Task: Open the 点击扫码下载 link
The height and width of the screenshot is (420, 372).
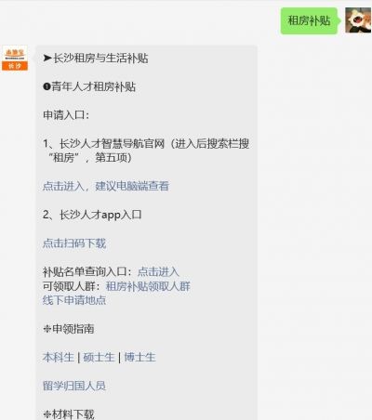Action: (x=74, y=243)
